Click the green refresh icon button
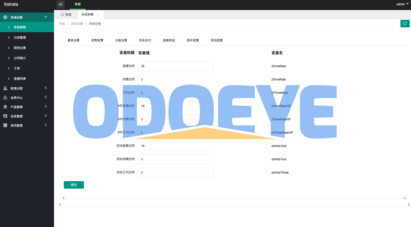Image resolution: width=411 pixels, height=227 pixels. tap(405, 24)
